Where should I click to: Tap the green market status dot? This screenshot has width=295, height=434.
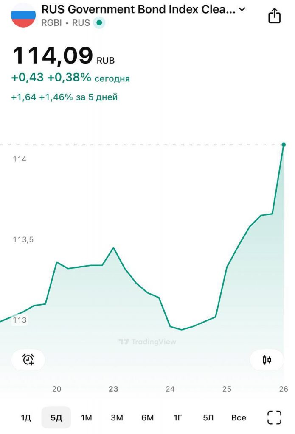pyautogui.click(x=98, y=23)
